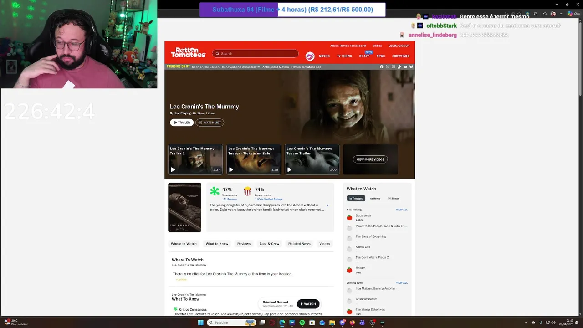This screenshot has height=328, width=583.
Task: Open the Bluesky butterfly social icon
Action: coord(411,67)
